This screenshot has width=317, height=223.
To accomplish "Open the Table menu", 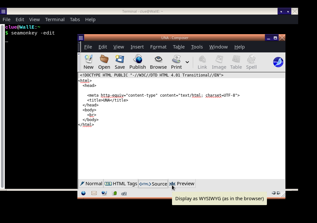I will click(x=179, y=47).
